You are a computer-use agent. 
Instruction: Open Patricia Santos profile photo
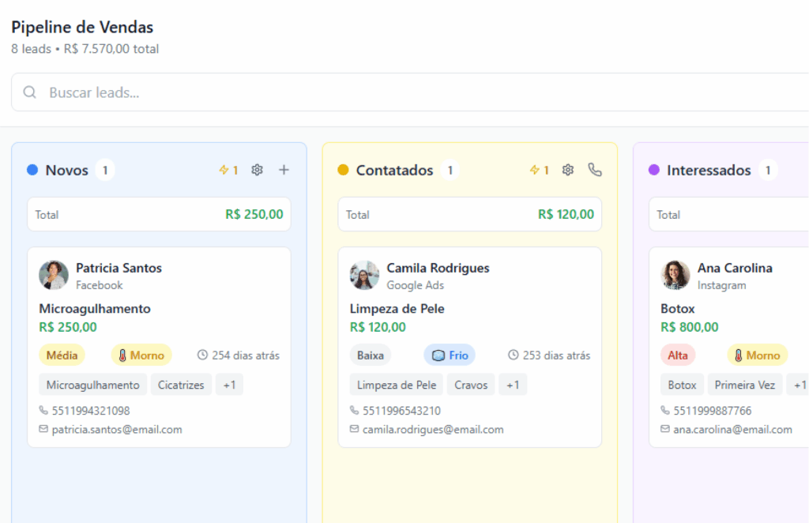click(x=54, y=276)
